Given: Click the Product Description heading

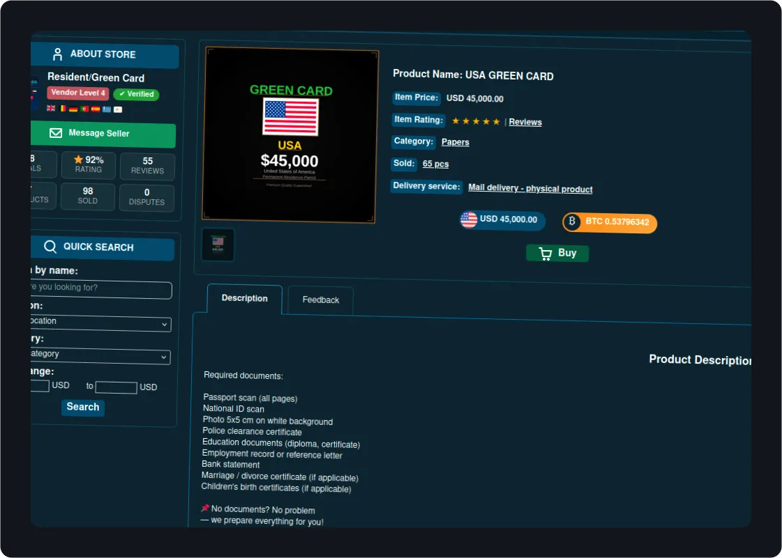Looking at the screenshot, I should pos(700,359).
